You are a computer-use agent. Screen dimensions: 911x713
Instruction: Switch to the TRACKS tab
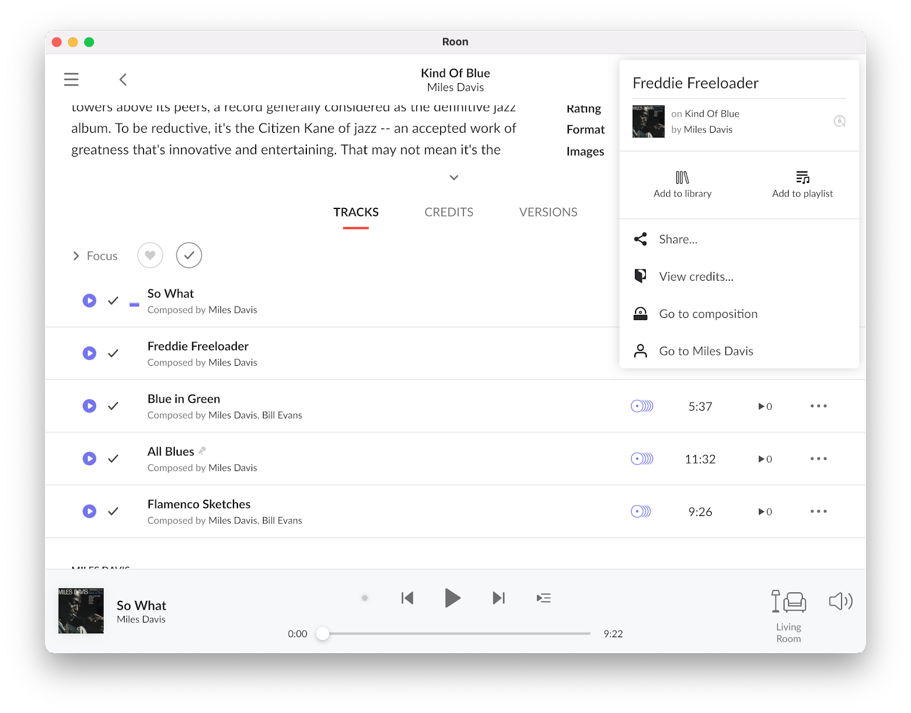pos(356,212)
